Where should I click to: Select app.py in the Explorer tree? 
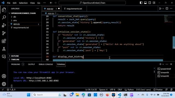(25, 24)
